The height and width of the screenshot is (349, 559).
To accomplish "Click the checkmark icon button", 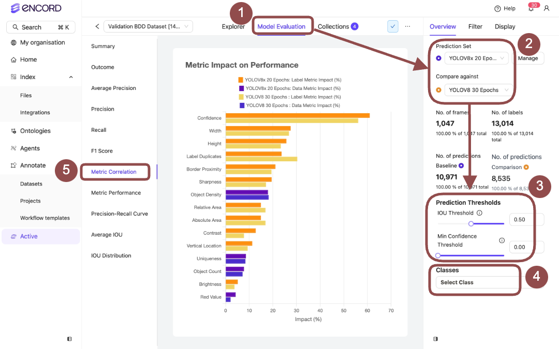I will click(392, 26).
